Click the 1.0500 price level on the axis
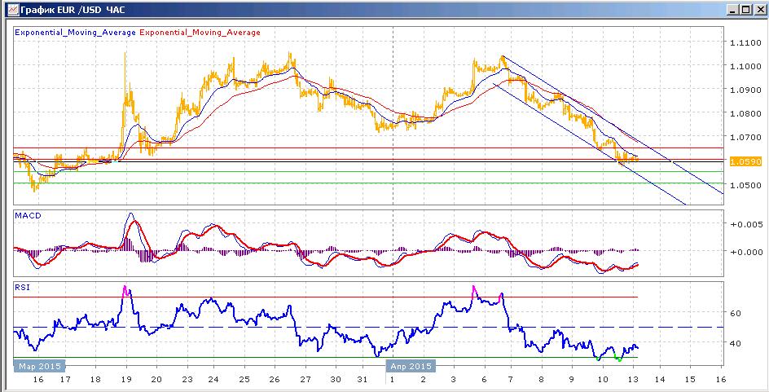The height and width of the screenshot is (392, 769). [745, 186]
